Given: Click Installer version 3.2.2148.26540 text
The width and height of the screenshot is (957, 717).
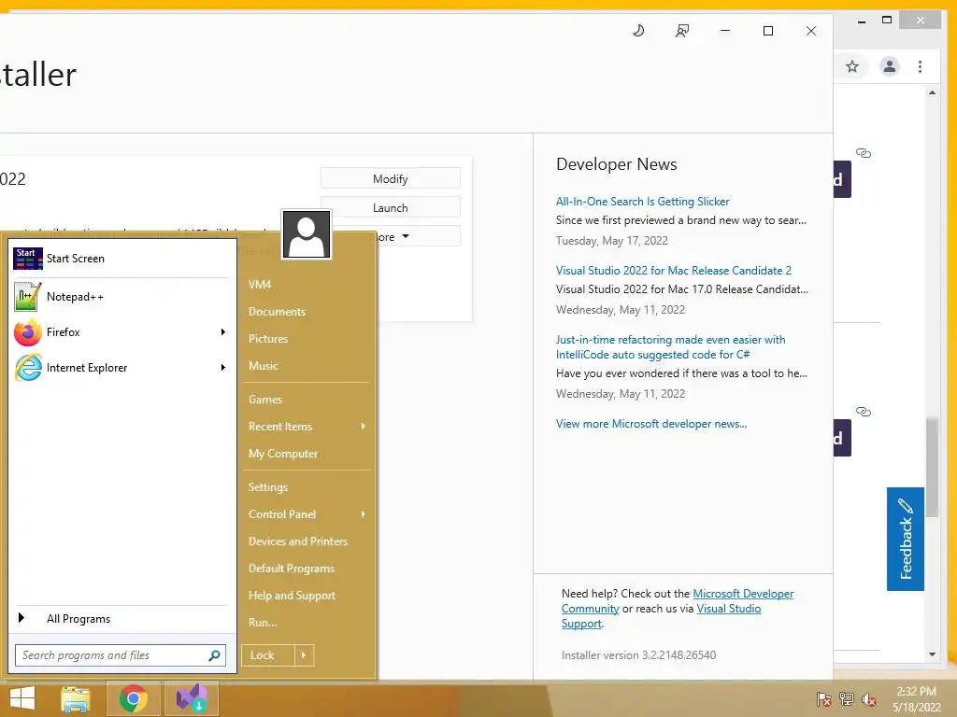Looking at the screenshot, I should point(638,655).
